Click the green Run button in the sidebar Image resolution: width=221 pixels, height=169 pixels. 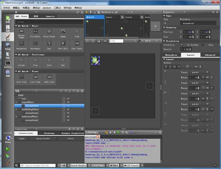pyautogui.click(x=8, y=149)
